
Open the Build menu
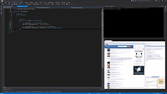(x=26, y=3)
